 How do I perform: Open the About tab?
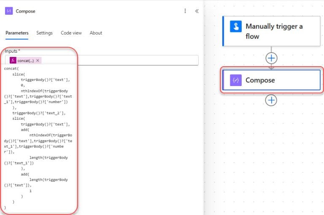96,33
